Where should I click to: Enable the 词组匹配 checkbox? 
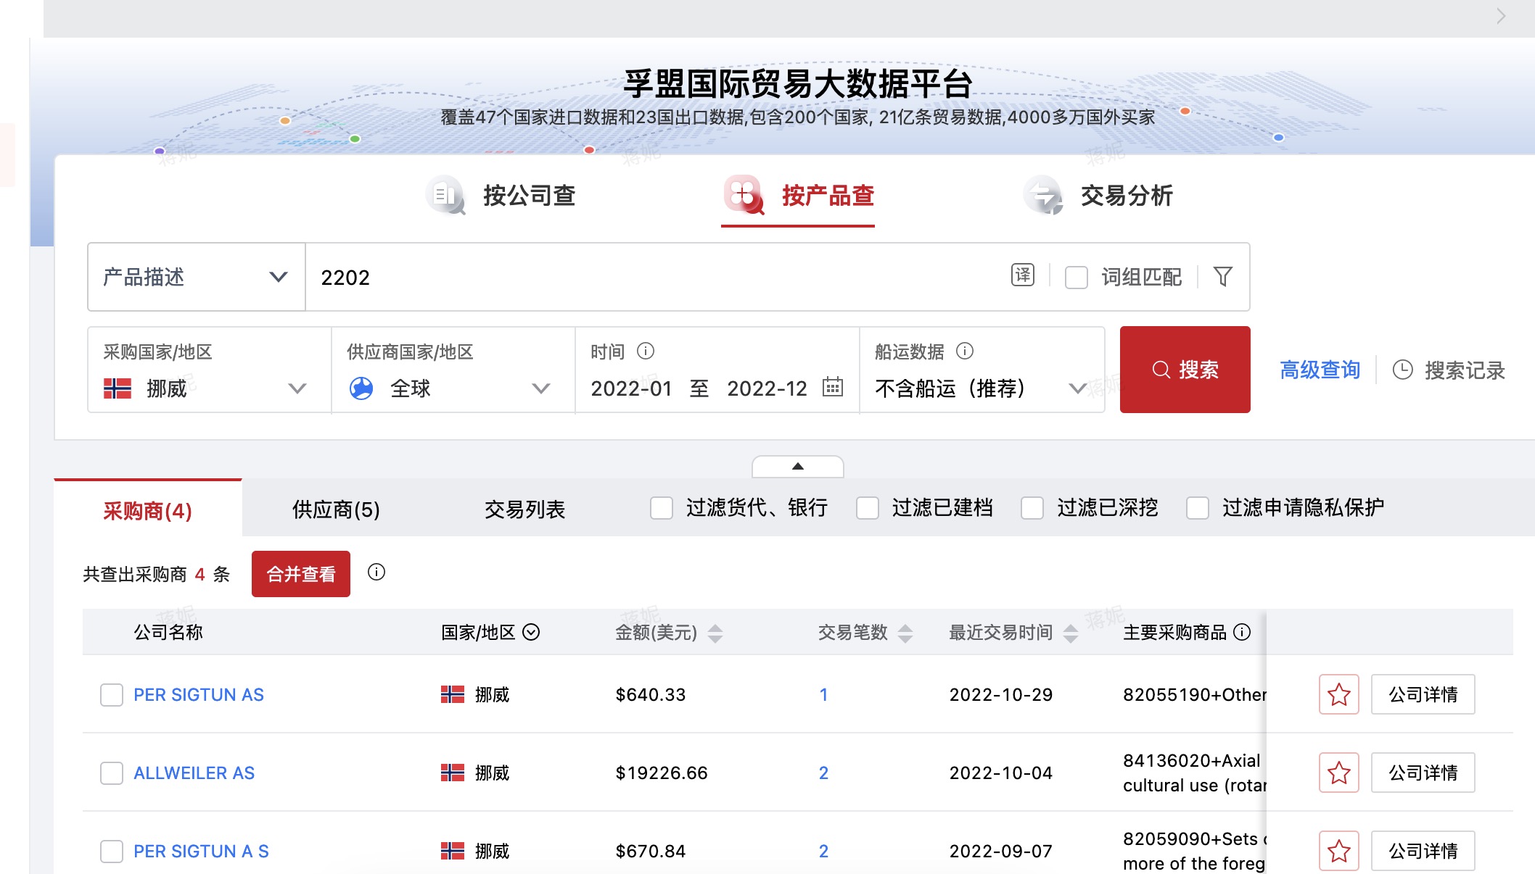tap(1076, 278)
